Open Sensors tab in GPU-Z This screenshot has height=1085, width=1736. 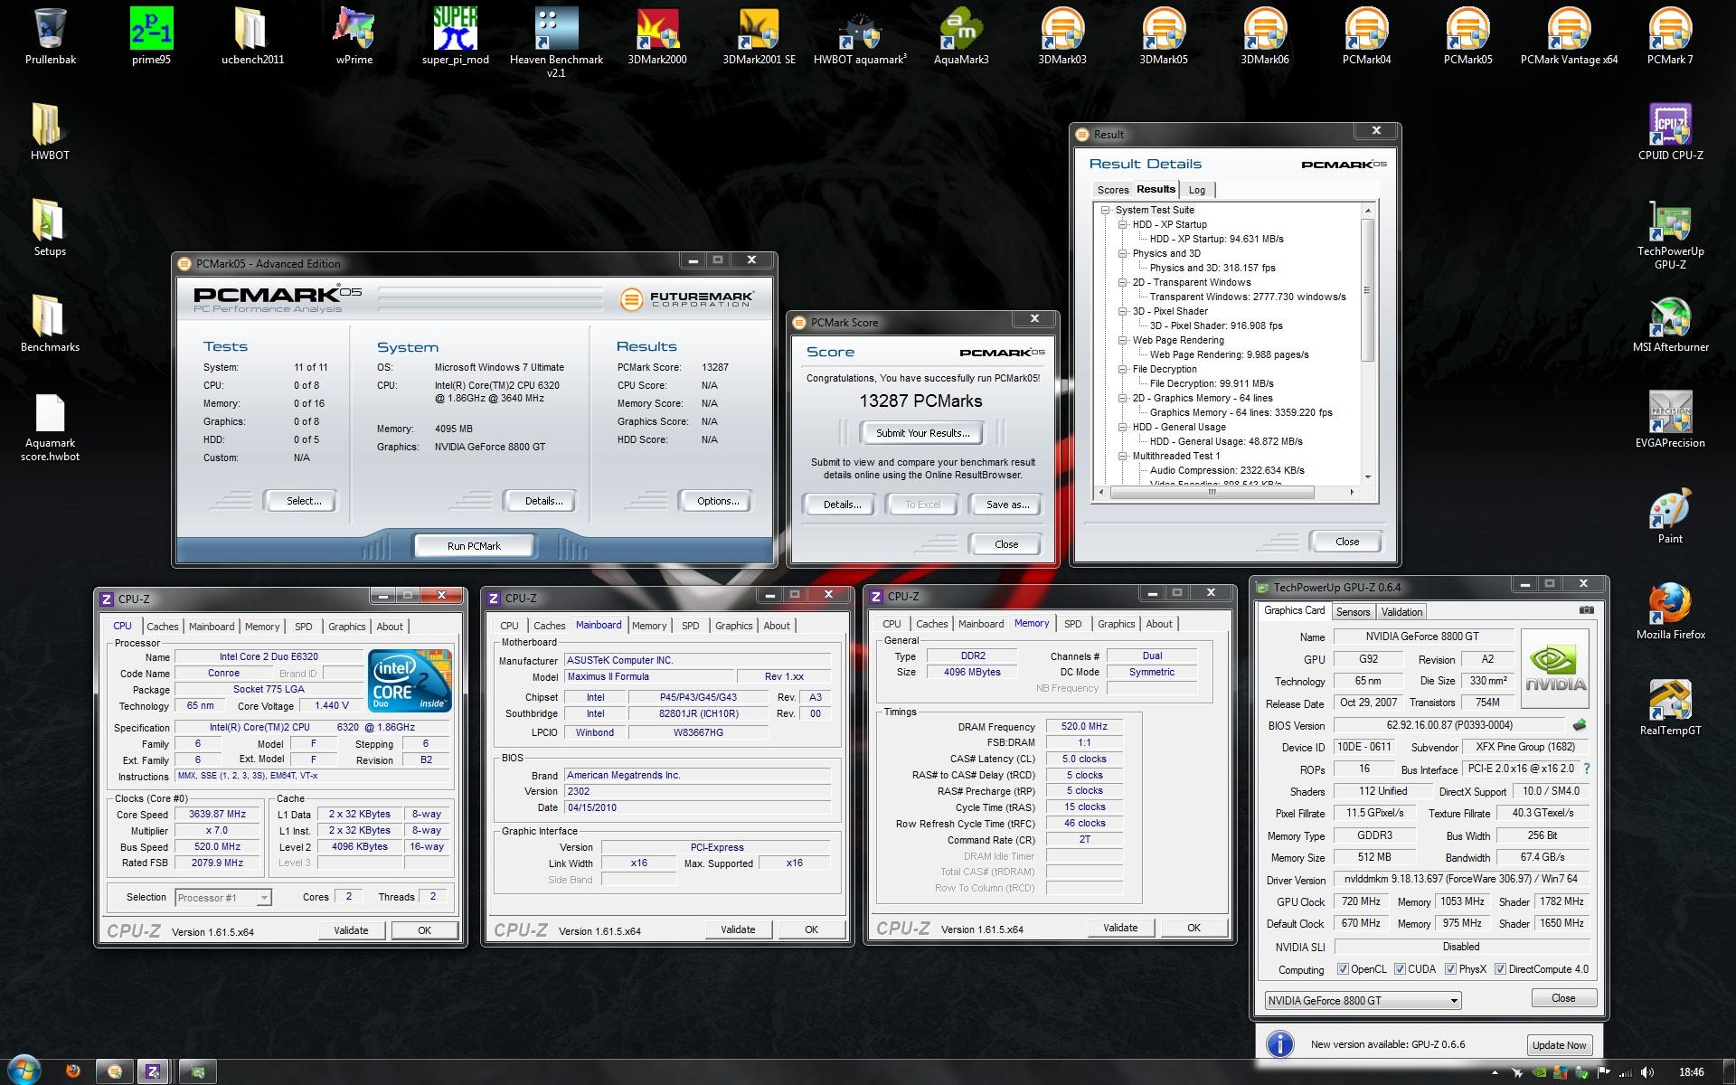tap(1353, 612)
